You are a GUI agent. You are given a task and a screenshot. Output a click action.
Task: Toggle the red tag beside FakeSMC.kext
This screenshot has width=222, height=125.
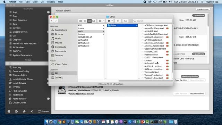tap(167, 52)
